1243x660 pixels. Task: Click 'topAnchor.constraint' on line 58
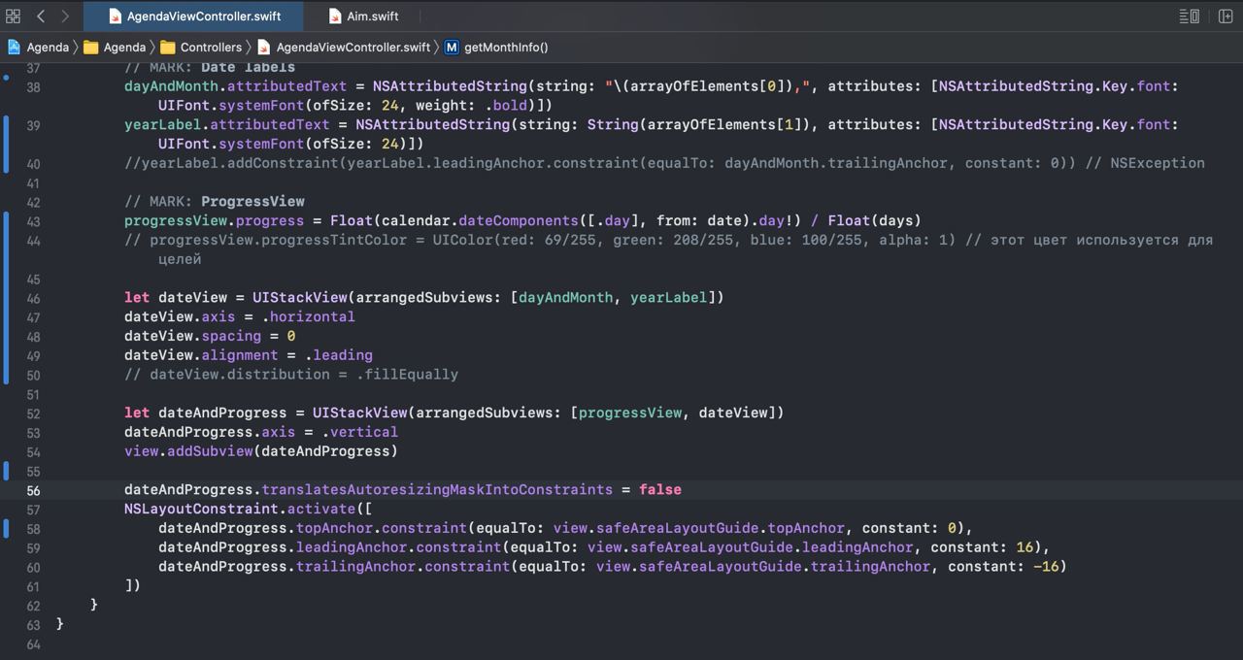pos(382,528)
